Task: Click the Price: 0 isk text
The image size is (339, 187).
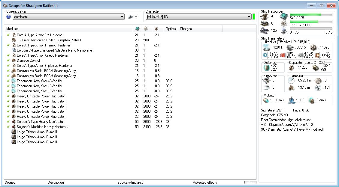Action: tap(301, 110)
